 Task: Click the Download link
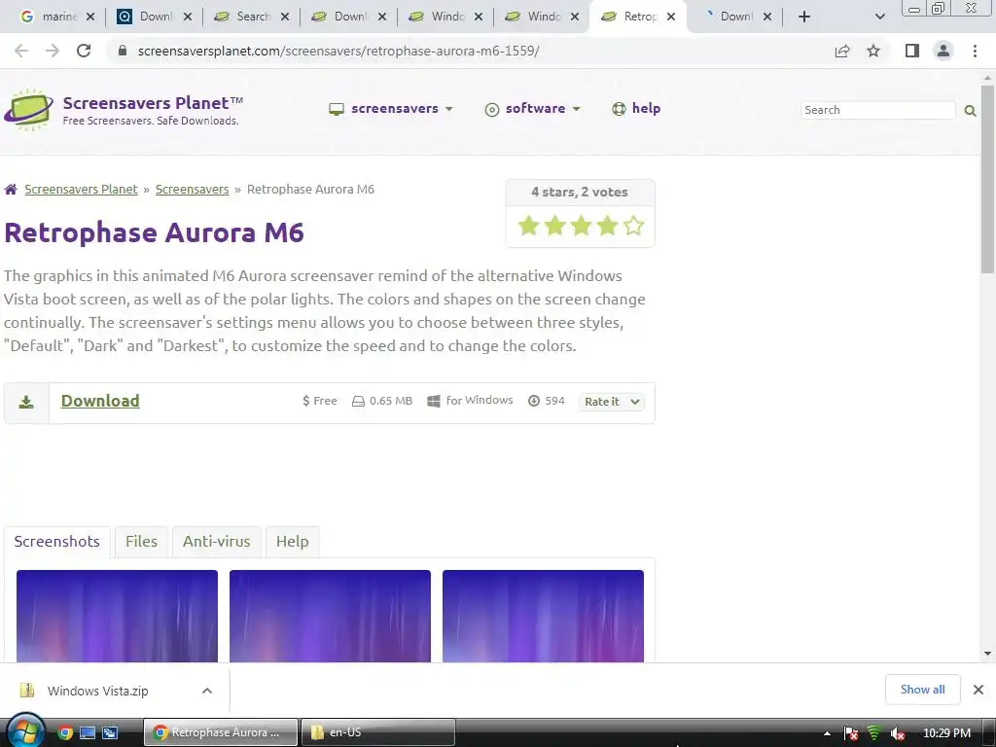point(100,401)
